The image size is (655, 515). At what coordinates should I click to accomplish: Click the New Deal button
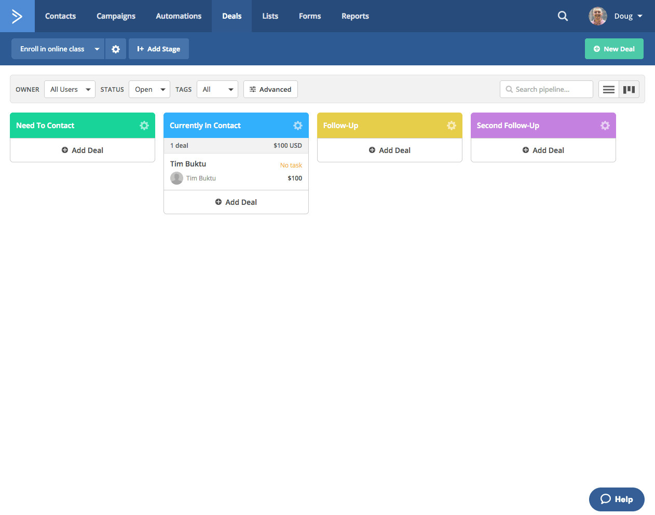pyautogui.click(x=614, y=49)
